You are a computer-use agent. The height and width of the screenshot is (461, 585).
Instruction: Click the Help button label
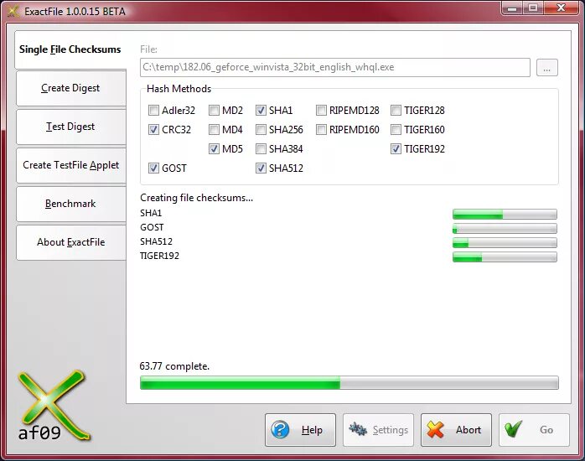click(312, 430)
